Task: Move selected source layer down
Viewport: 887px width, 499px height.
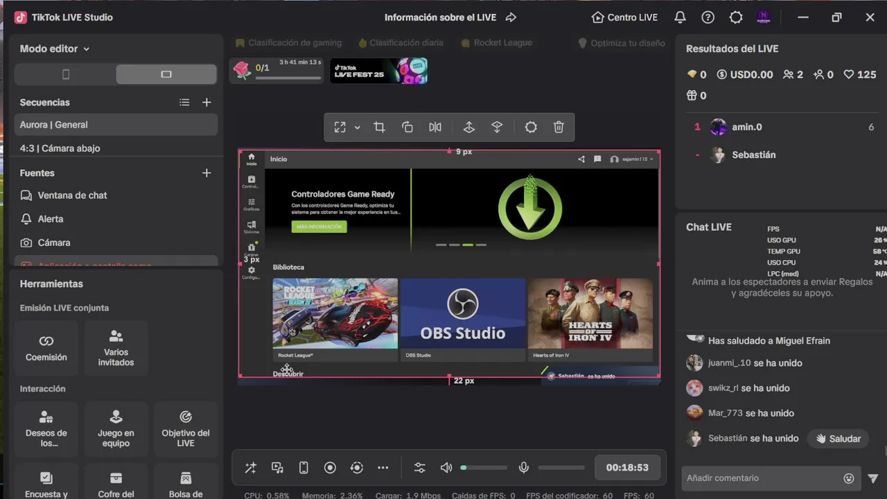Action: coord(497,127)
